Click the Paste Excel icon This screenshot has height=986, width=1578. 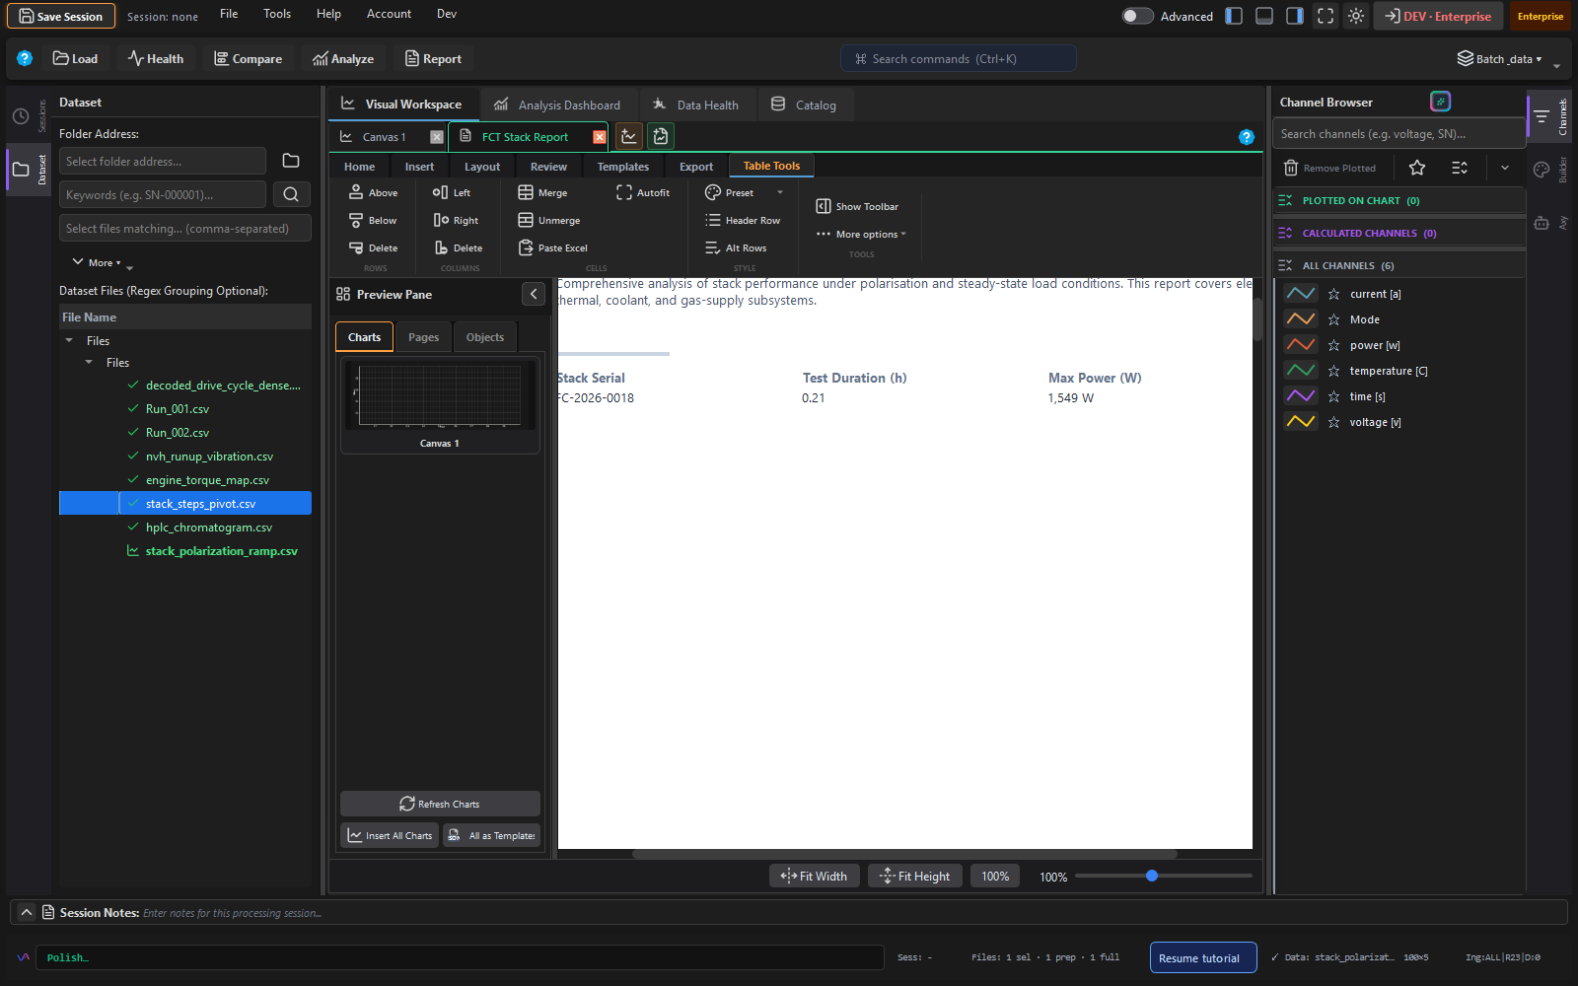pyautogui.click(x=526, y=247)
